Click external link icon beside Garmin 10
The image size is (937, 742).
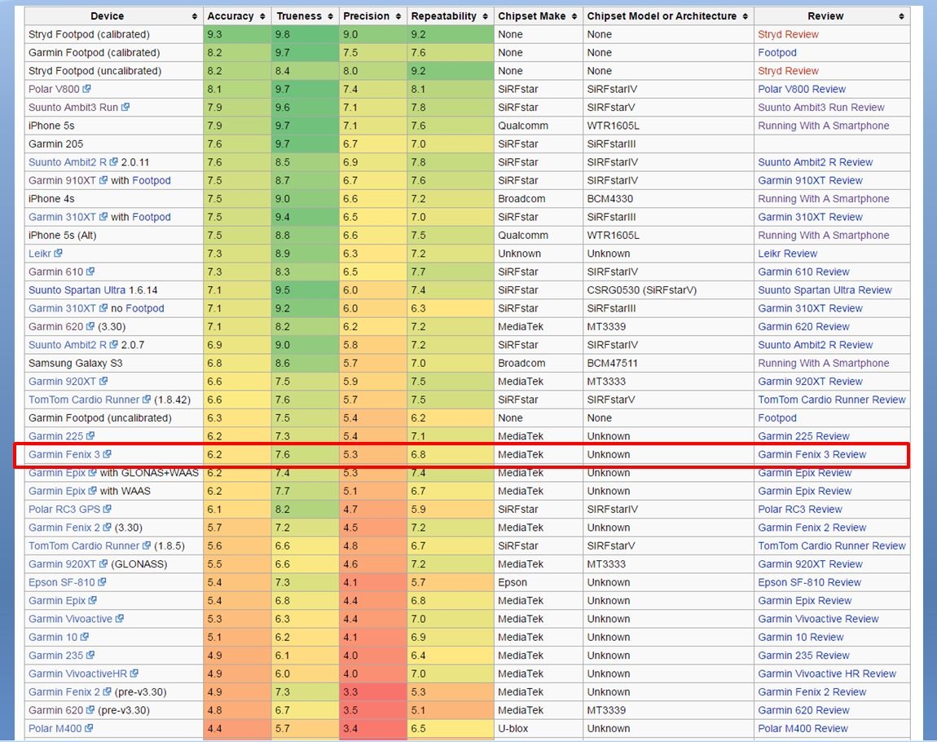(x=84, y=637)
